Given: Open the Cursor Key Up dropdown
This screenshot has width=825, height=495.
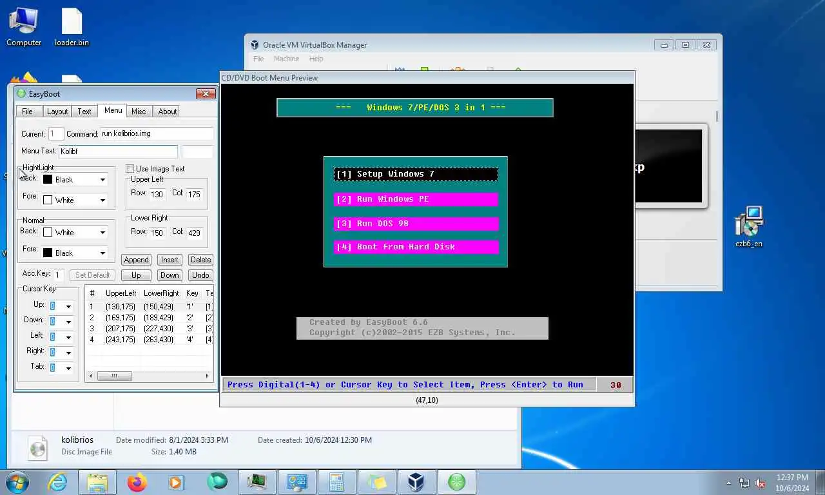Looking at the screenshot, I should pyautogui.click(x=68, y=307).
